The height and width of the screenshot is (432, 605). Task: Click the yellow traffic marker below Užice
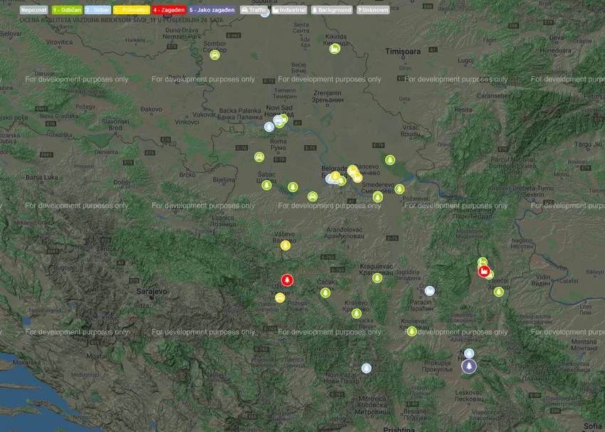280,297
